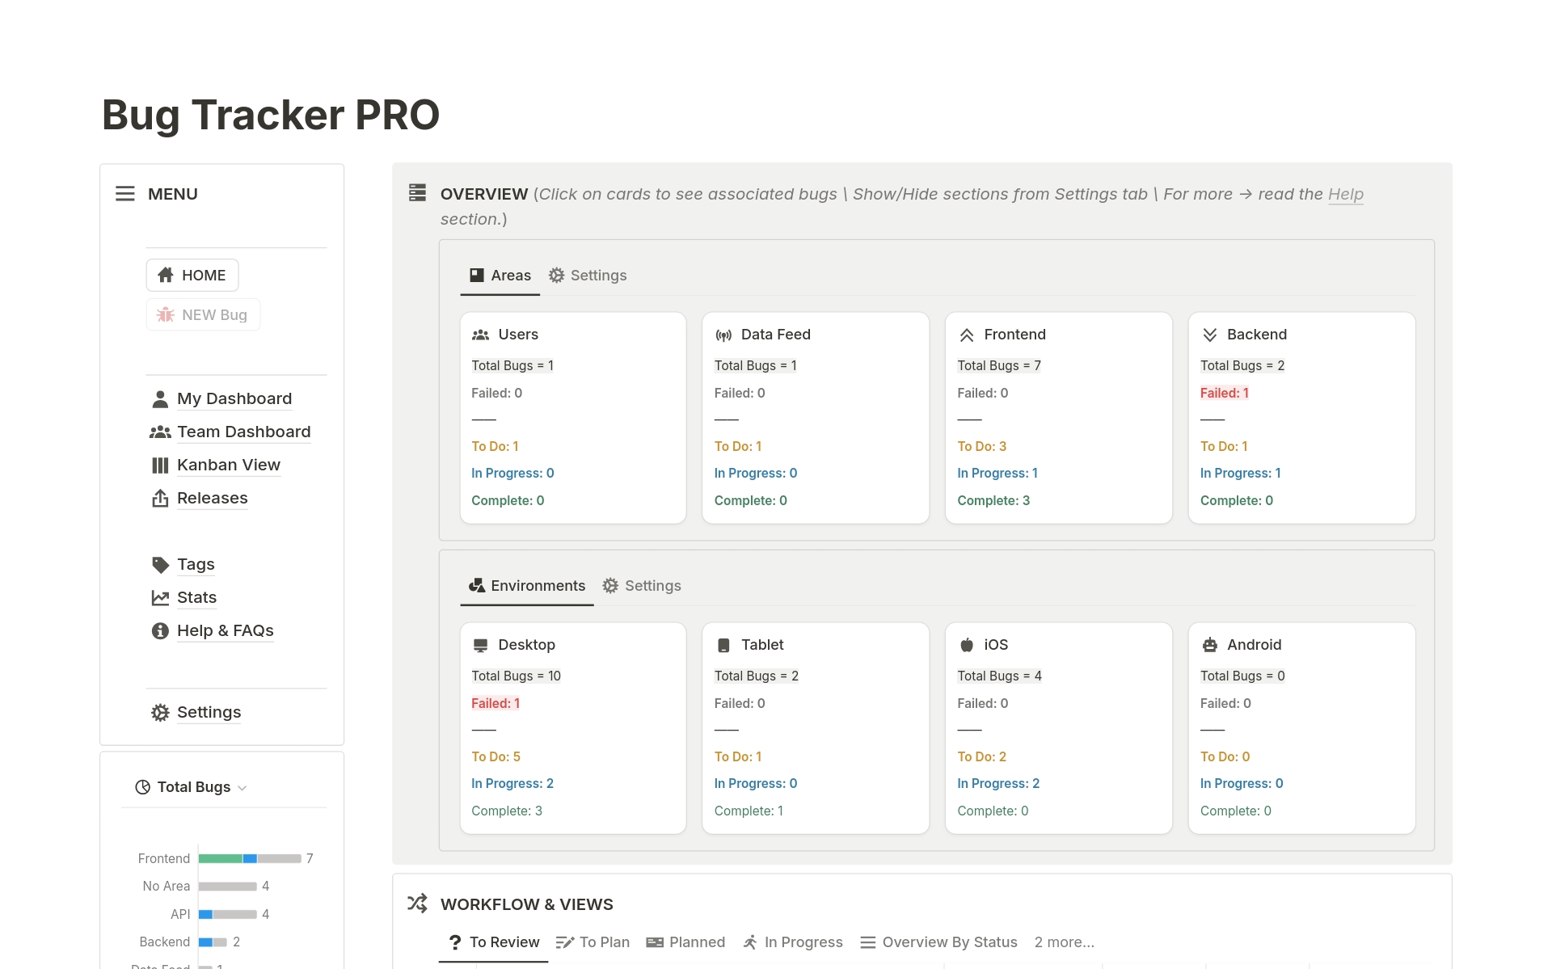Click the WORKFLOW & VIEWS shuffle icon
1552x969 pixels.
(x=417, y=904)
